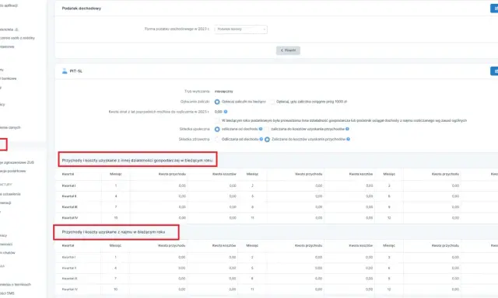Click edit button in PIT-5L section header
The image size is (498, 298).
tap(494, 71)
